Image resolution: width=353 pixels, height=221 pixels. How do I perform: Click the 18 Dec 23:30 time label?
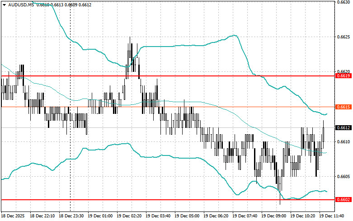click(x=71, y=216)
